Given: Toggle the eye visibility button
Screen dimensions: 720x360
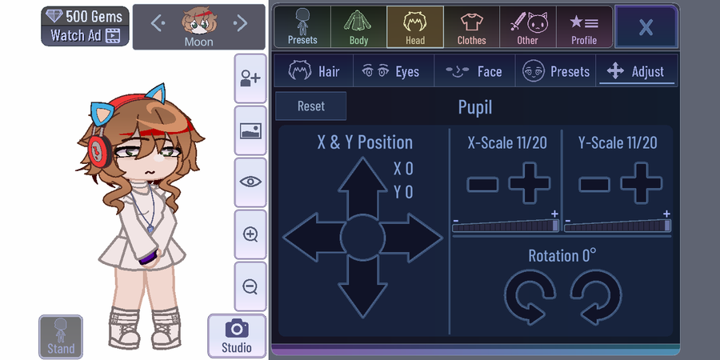Looking at the screenshot, I should (x=250, y=182).
